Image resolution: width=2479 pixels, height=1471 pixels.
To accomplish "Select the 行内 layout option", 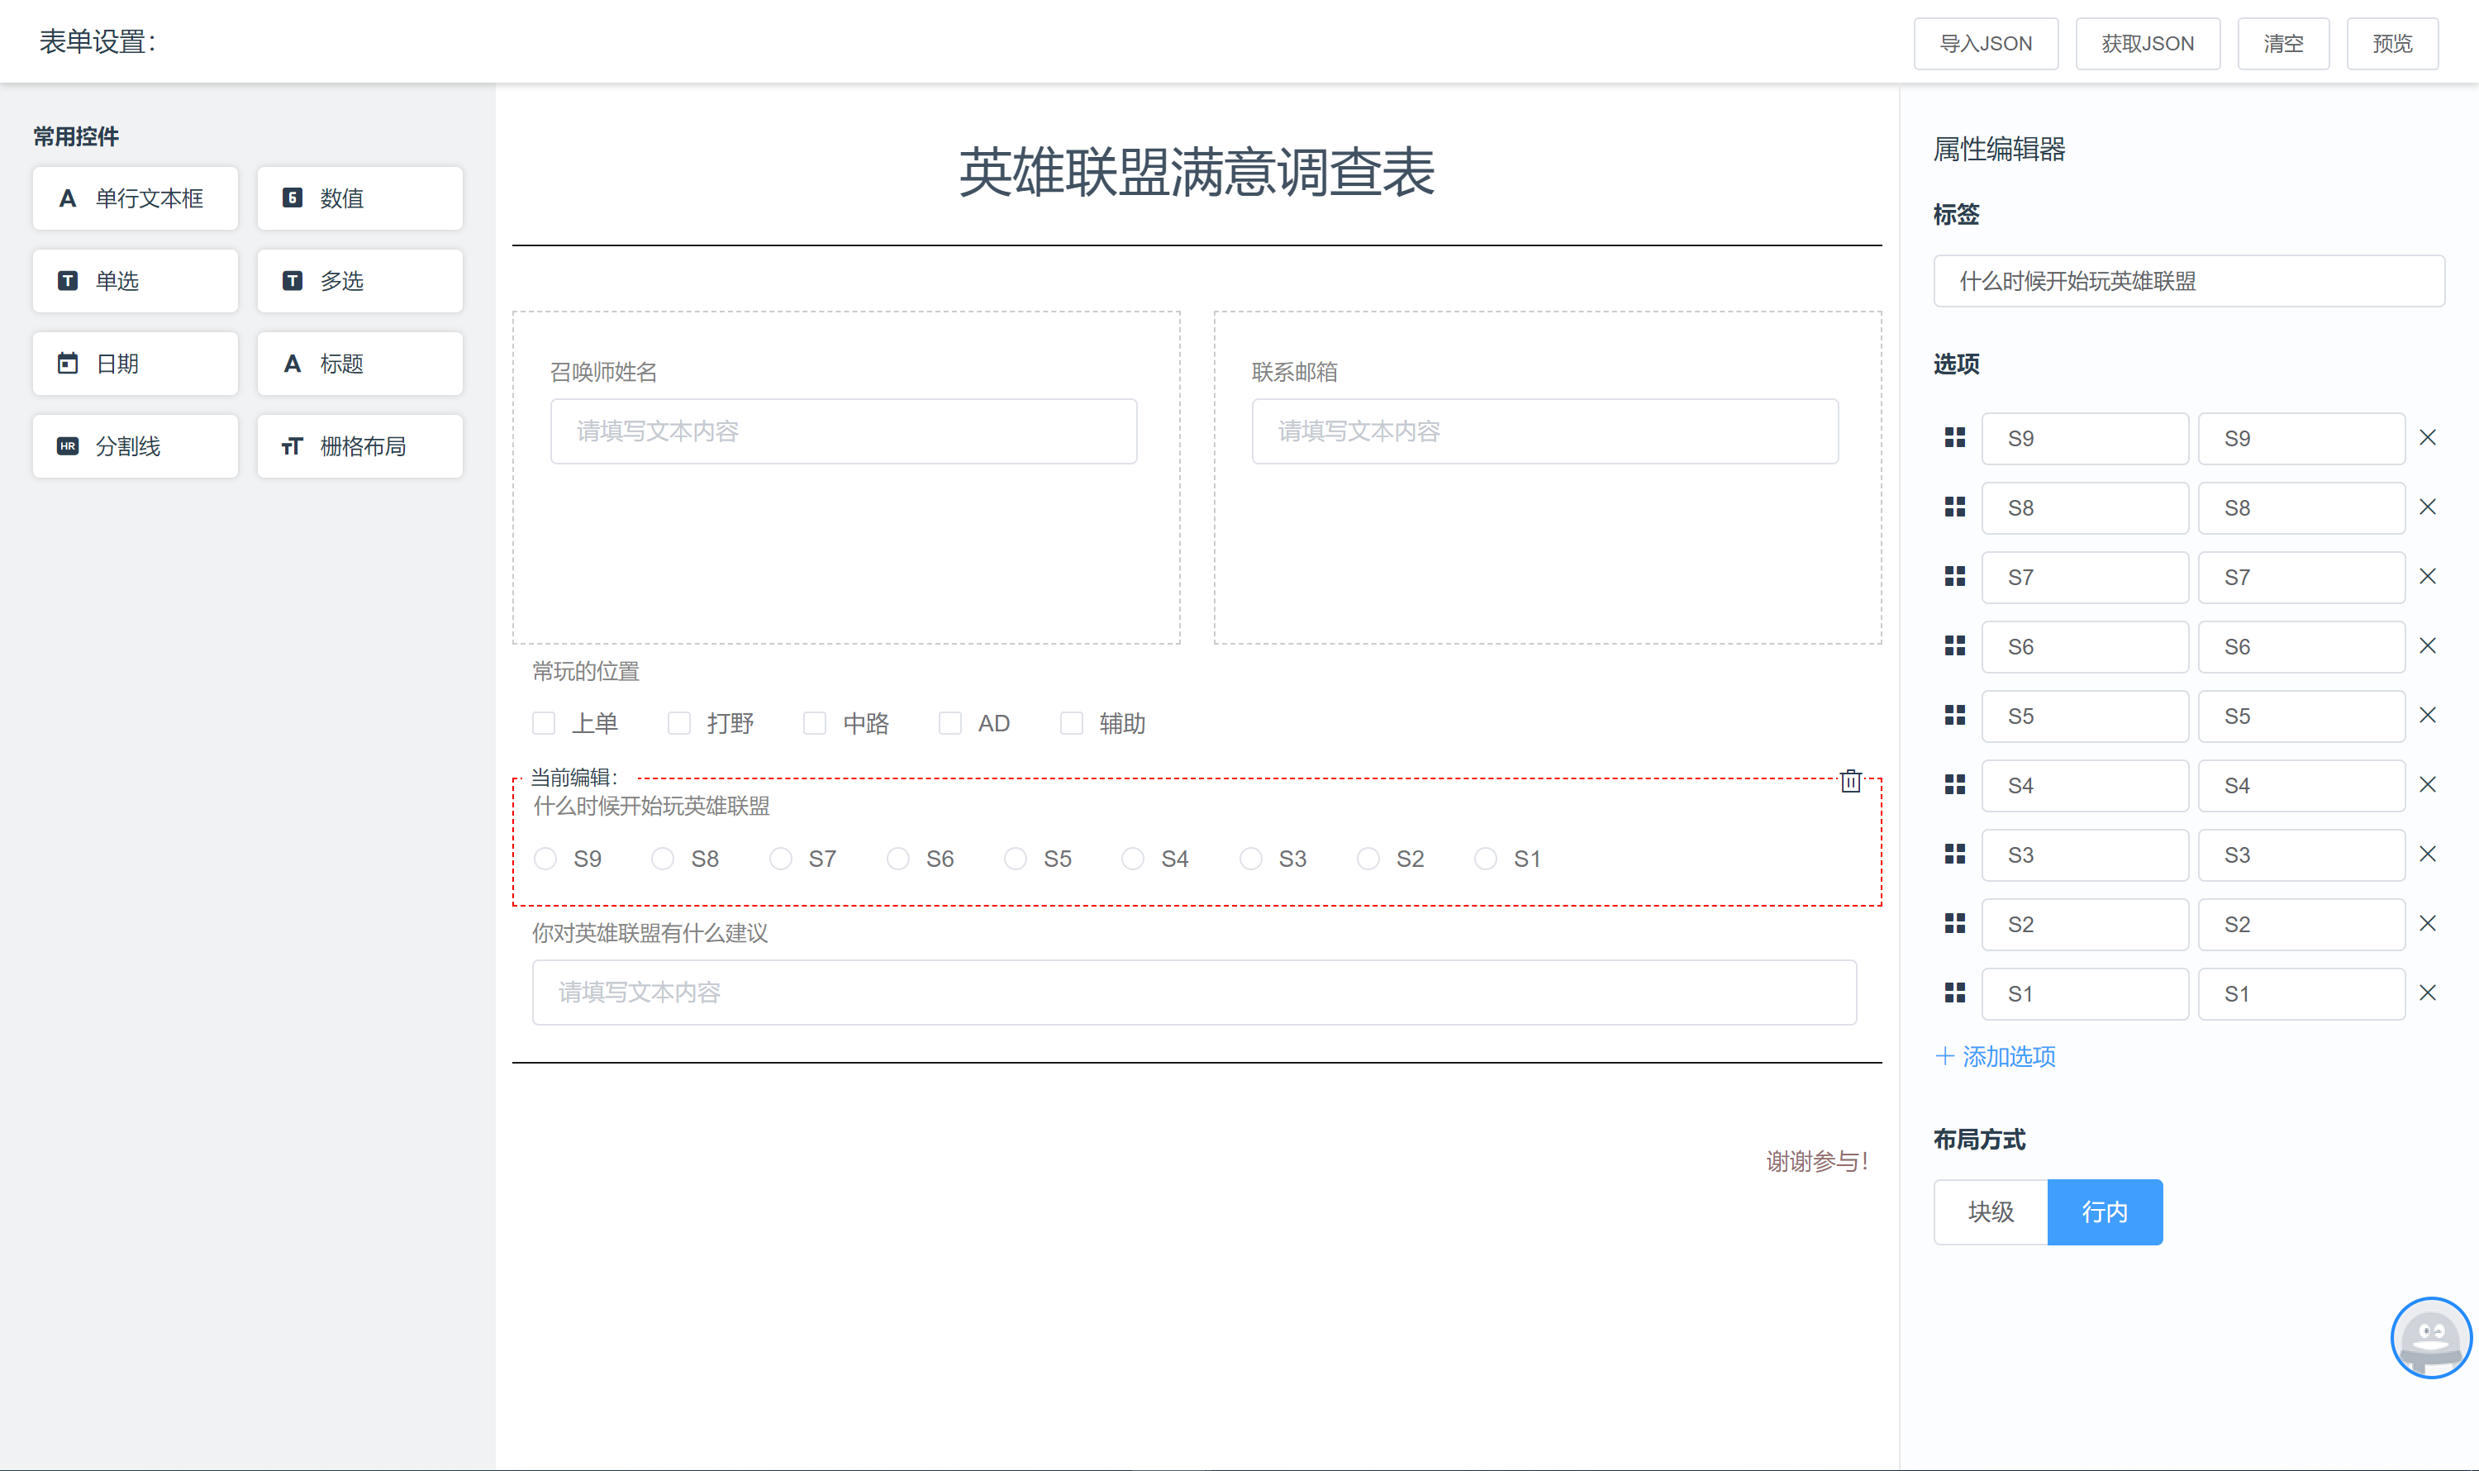I will tap(2105, 1212).
